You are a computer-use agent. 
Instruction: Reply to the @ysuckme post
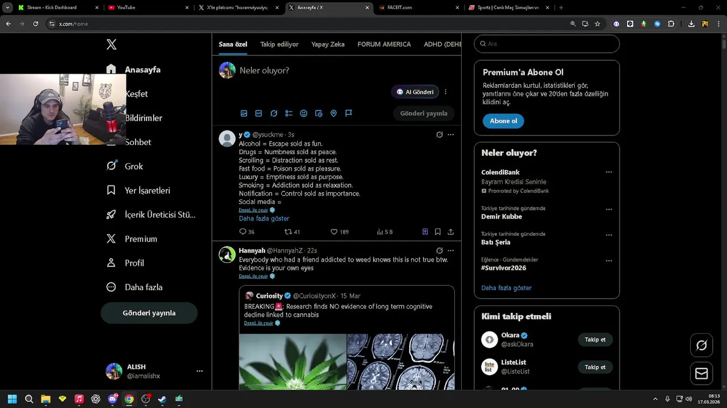tap(246, 232)
